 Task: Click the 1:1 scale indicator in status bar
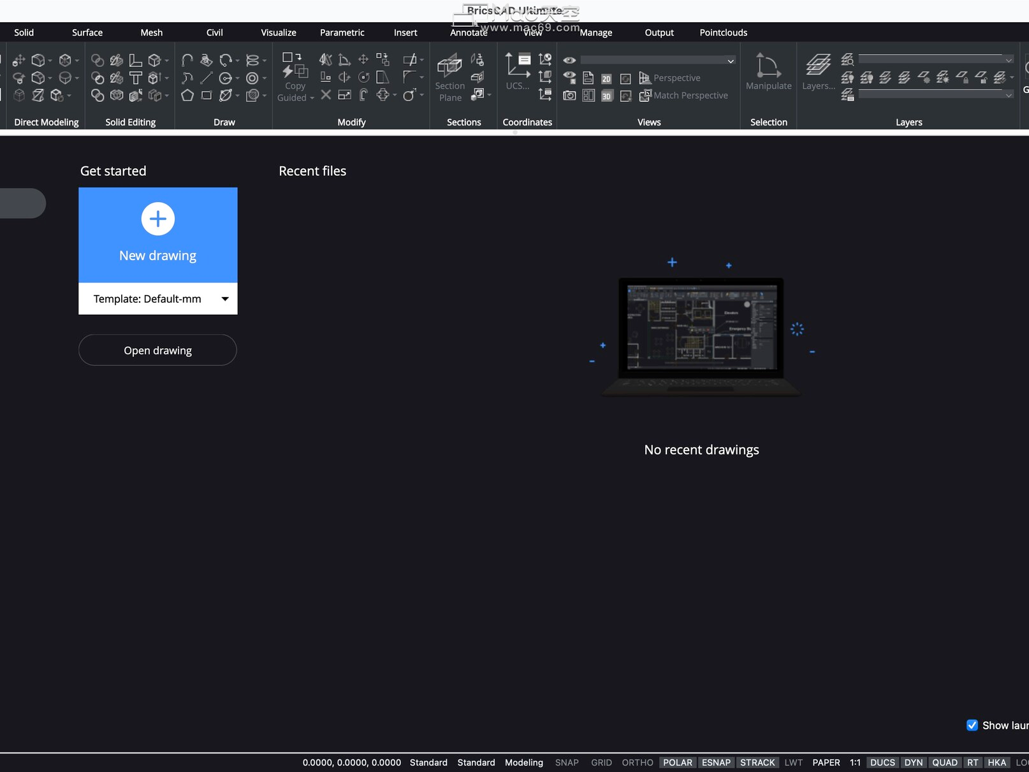point(854,762)
